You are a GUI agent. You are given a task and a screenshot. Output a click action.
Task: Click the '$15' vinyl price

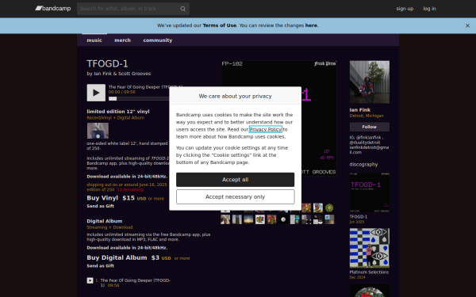(129, 198)
